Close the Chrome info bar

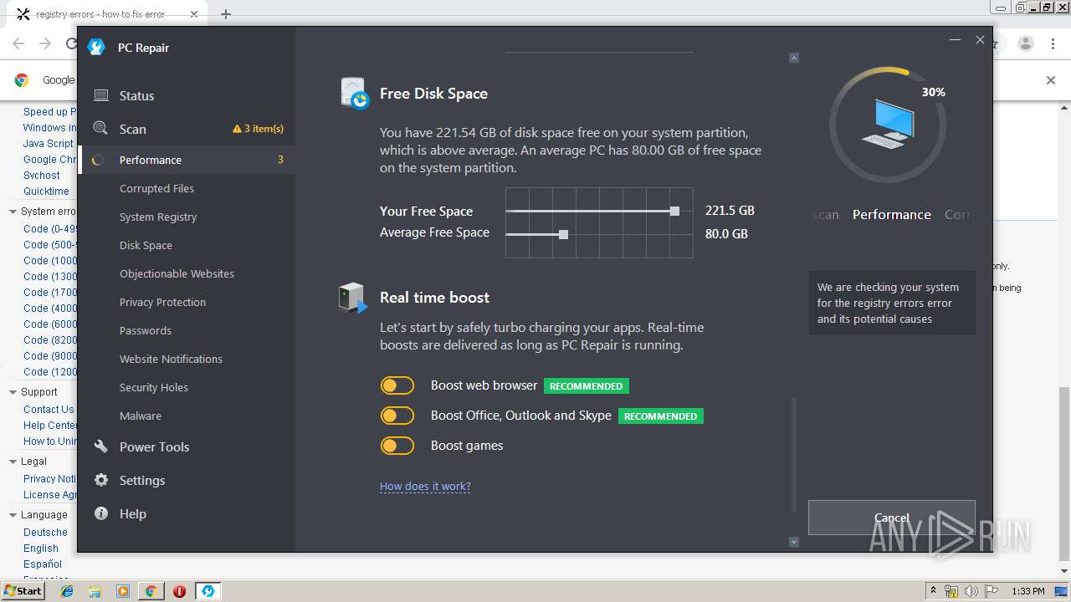pyautogui.click(x=1051, y=80)
